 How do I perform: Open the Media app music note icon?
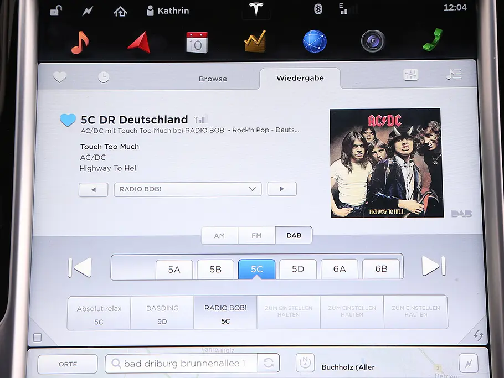coord(80,43)
